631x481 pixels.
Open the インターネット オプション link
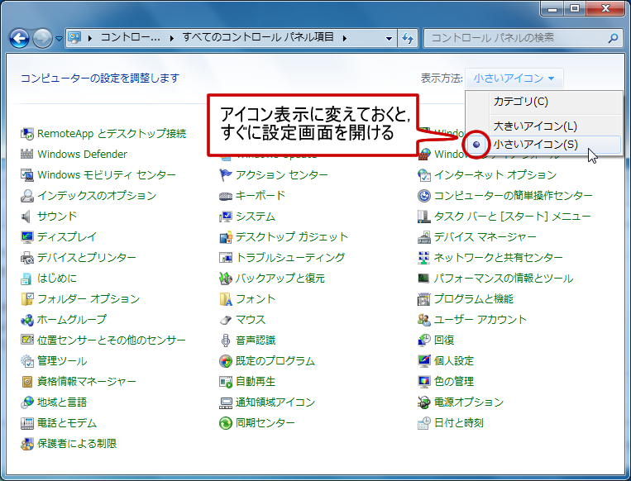pyautogui.click(x=495, y=175)
